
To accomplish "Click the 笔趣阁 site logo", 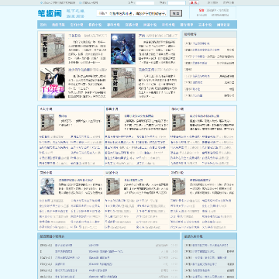I will [x=50, y=13].
